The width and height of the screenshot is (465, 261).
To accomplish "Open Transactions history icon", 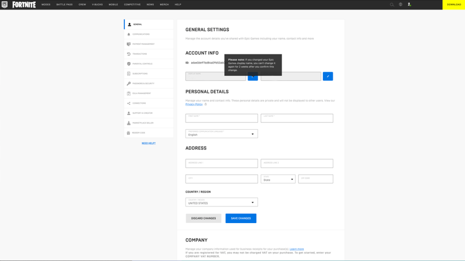I will point(129,54).
